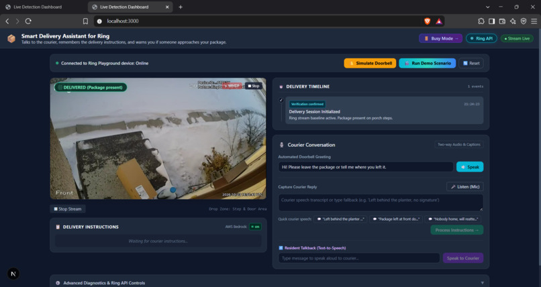Click the automated doorbell greeting field
The width and height of the screenshot is (541, 287).
366,167
